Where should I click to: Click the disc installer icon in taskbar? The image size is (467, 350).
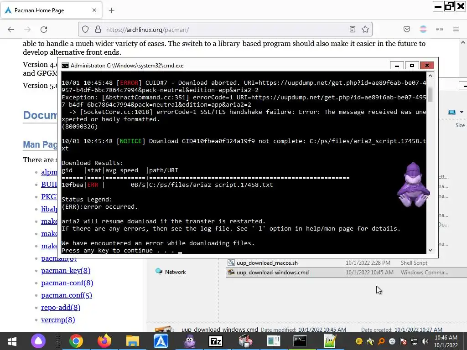(246, 341)
